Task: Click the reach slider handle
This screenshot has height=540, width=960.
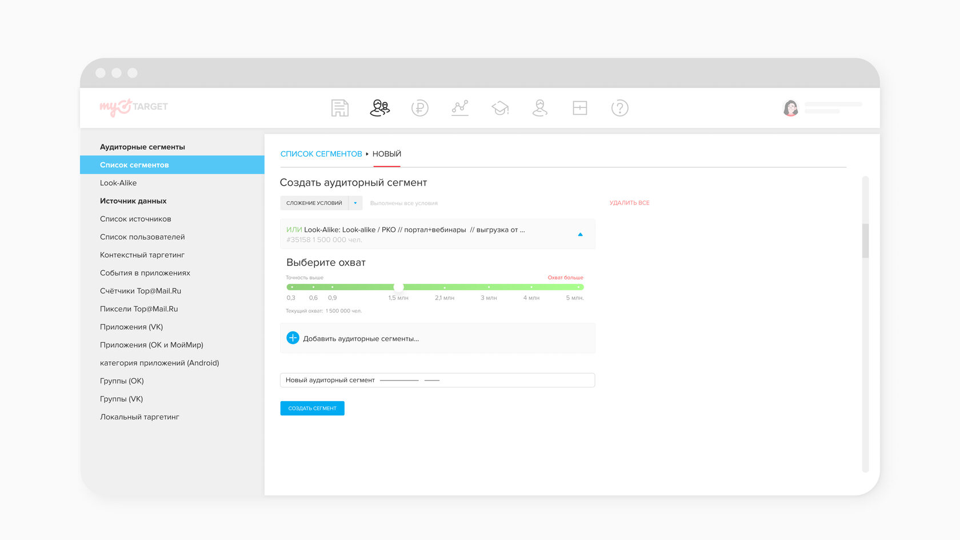Action: 399,287
